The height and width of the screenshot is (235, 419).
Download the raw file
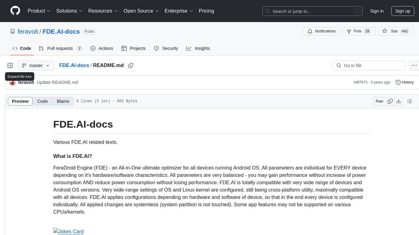398,101
